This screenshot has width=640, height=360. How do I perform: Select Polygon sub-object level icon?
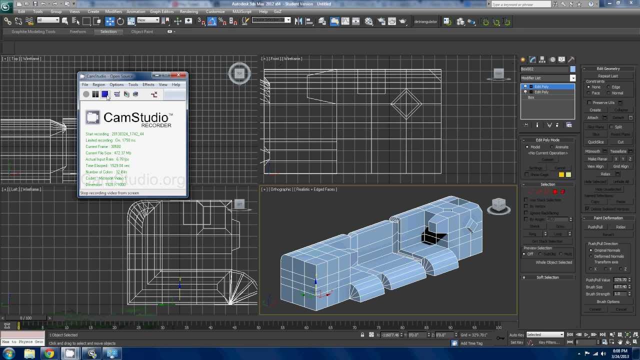click(555, 191)
